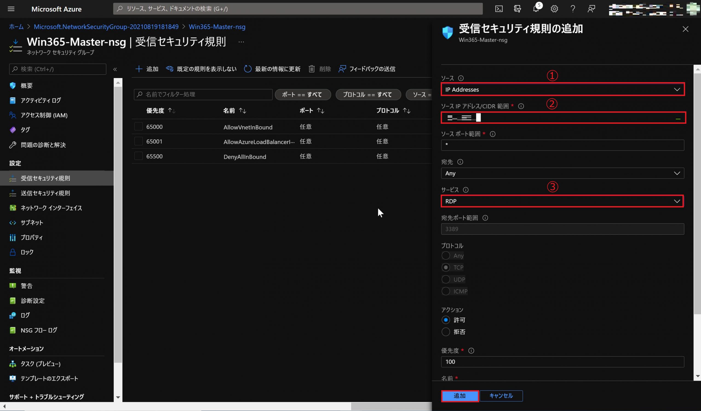Viewport: 701px width, 411px height.
Task: Check the box for rule 65000
Action: [139, 127]
